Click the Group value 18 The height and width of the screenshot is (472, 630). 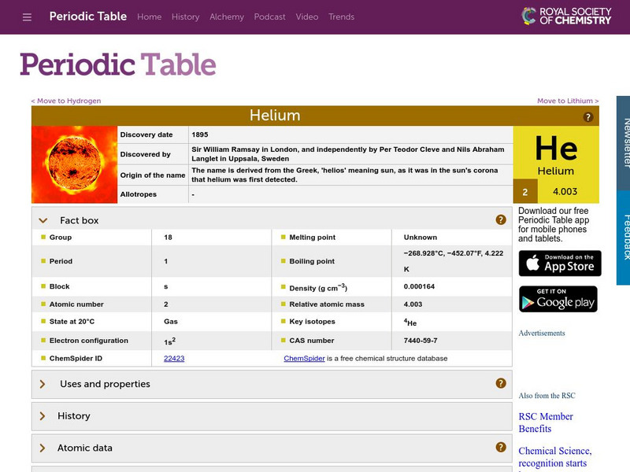[x=168, y=238]
